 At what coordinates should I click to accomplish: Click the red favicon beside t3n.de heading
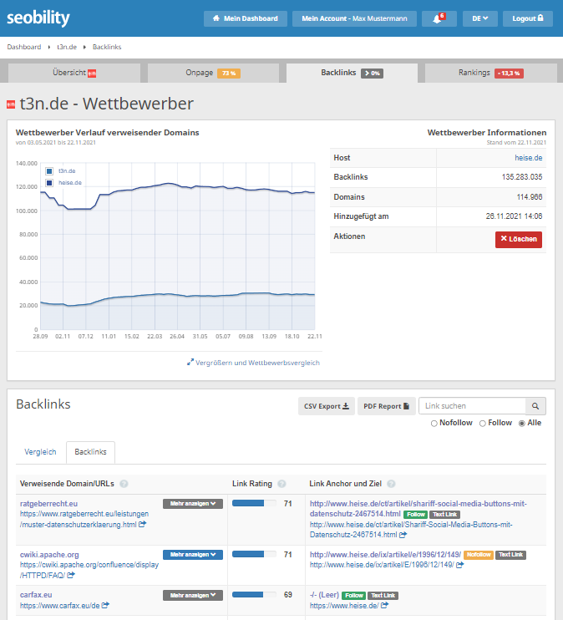click(11, 104)
